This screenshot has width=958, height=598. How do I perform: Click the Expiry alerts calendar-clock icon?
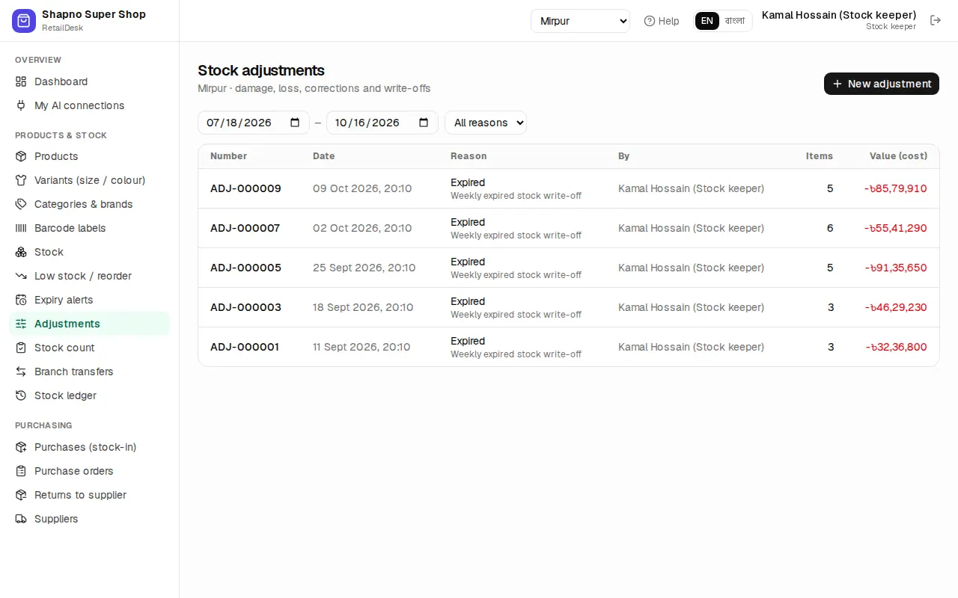[x=21, y=300]
